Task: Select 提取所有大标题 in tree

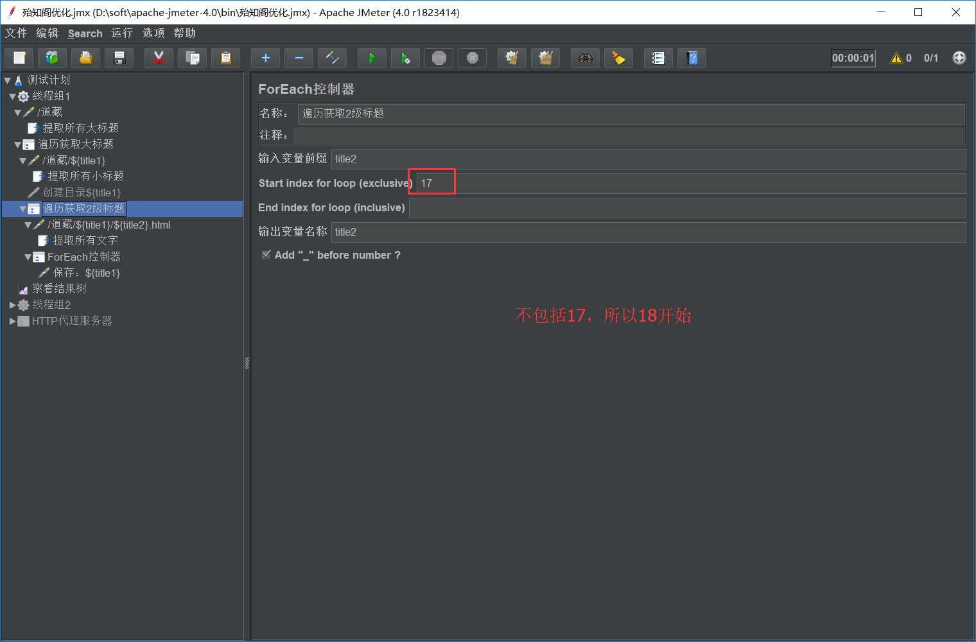Action: 80,128
